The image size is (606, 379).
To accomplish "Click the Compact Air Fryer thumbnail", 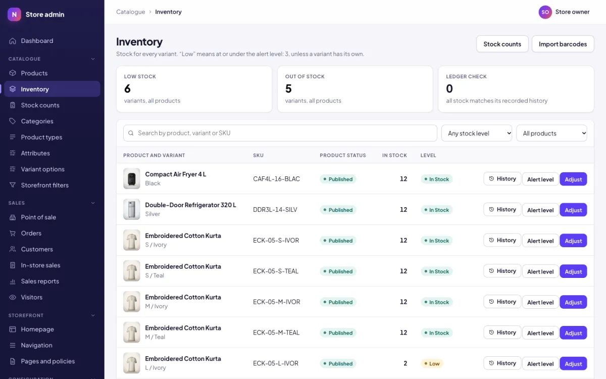I will point(132,179).
